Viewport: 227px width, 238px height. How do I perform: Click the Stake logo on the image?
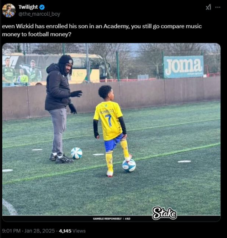(x=164, y=213)
